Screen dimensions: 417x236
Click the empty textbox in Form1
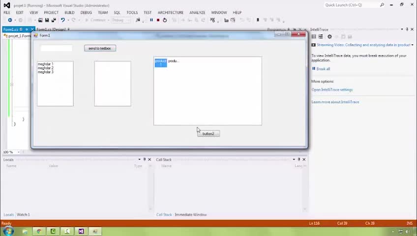[x=56, y=48]
